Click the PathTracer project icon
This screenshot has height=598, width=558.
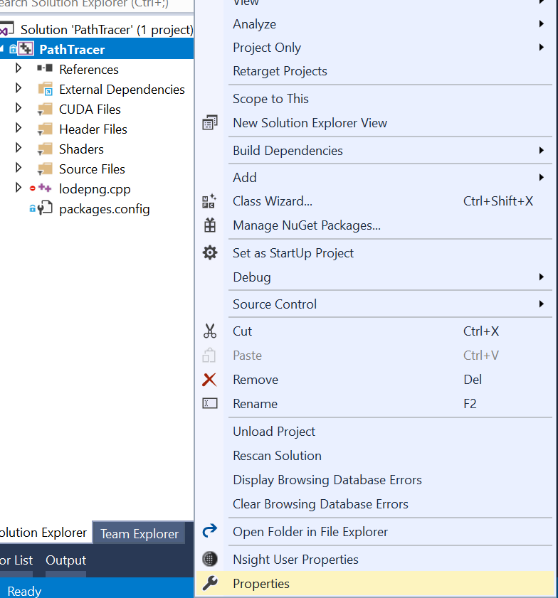pos(26,49)
